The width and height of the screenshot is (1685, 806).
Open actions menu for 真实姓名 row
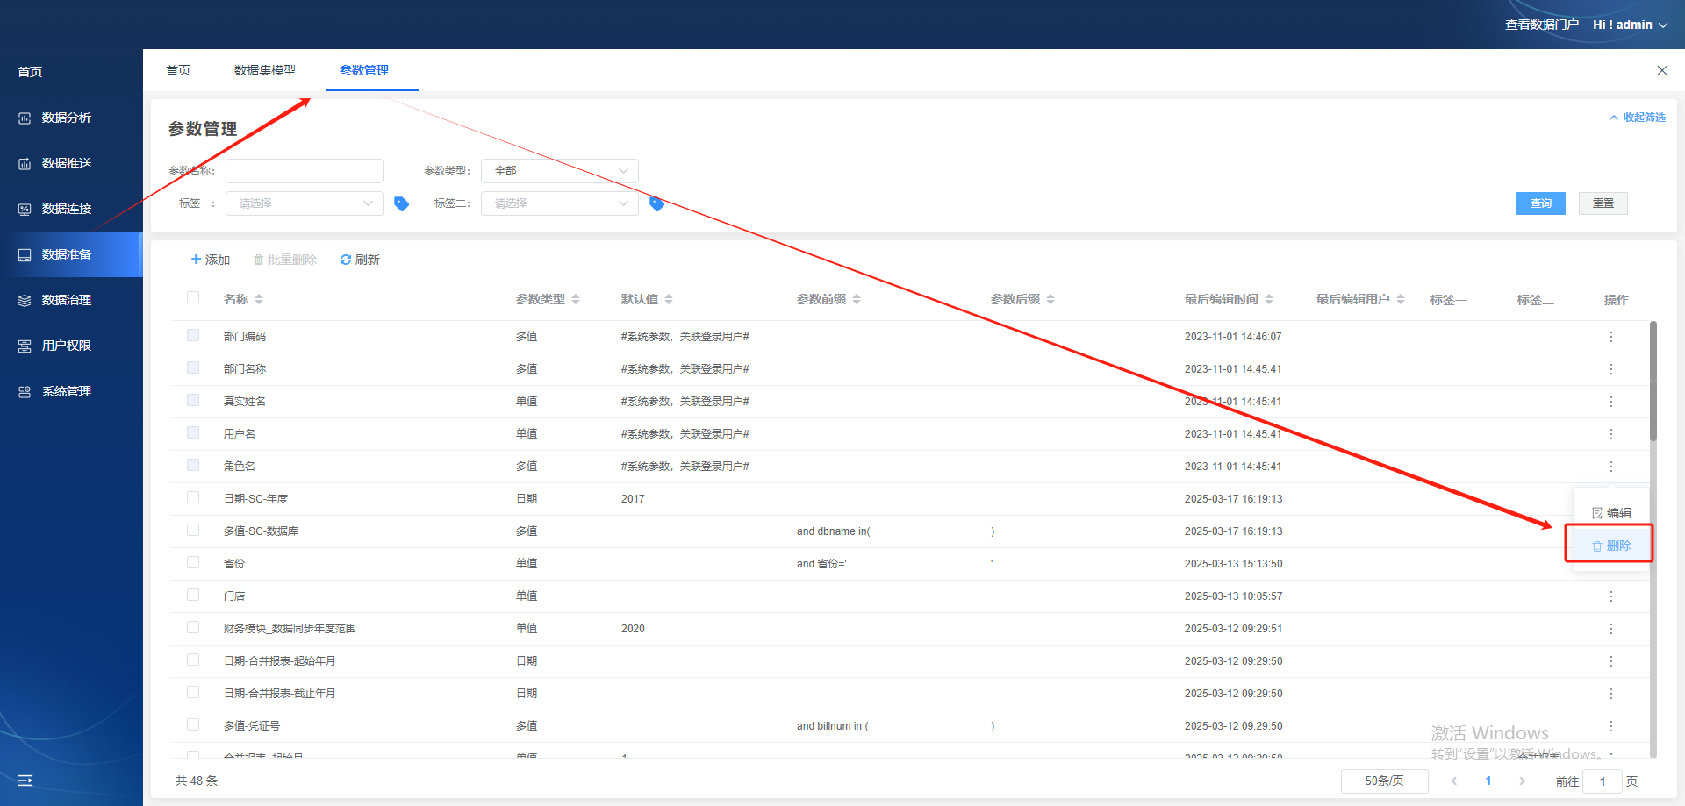click(1611, 402)
